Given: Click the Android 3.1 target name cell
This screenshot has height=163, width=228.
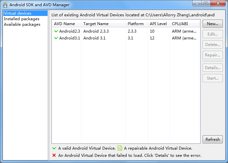Looking at the screenshot, I should pyautogui.click(x=94, y=38).
